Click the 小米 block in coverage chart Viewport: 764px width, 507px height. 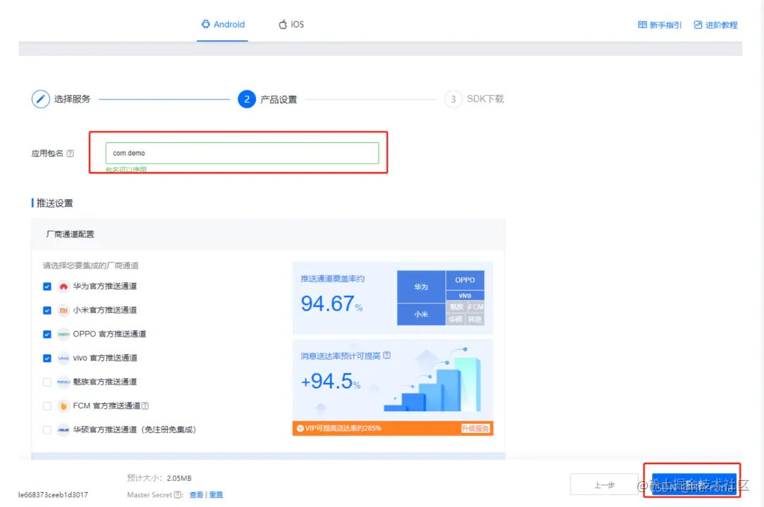[421, 315]
